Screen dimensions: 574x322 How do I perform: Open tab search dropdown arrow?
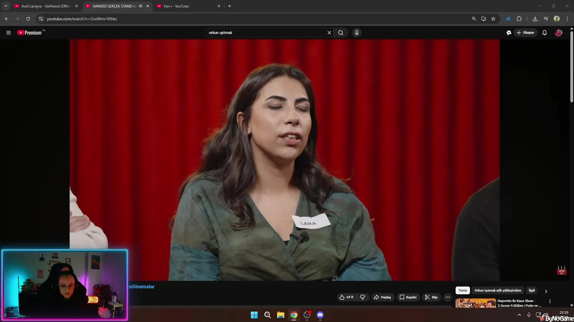6,6
